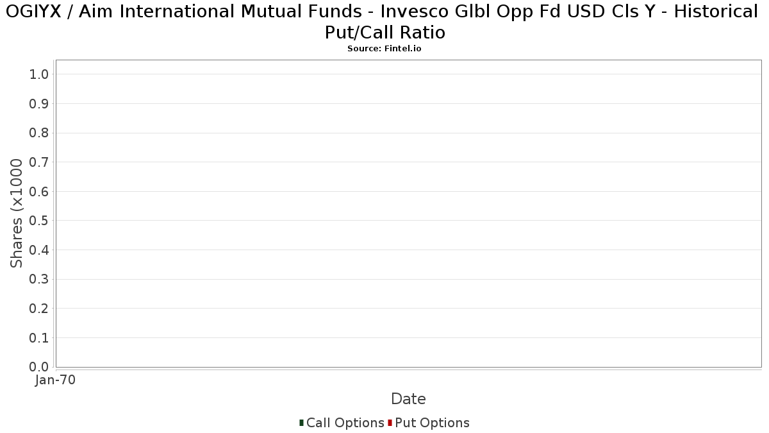Click the 1.0 y-axis tick label
This screenshot has height=433, width=769.
pos(39,74)
